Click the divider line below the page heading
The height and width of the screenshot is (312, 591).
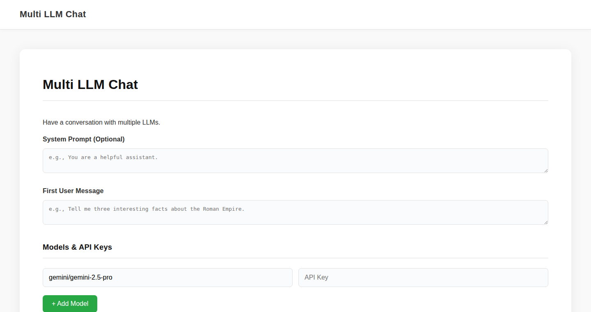click(295, 100)
